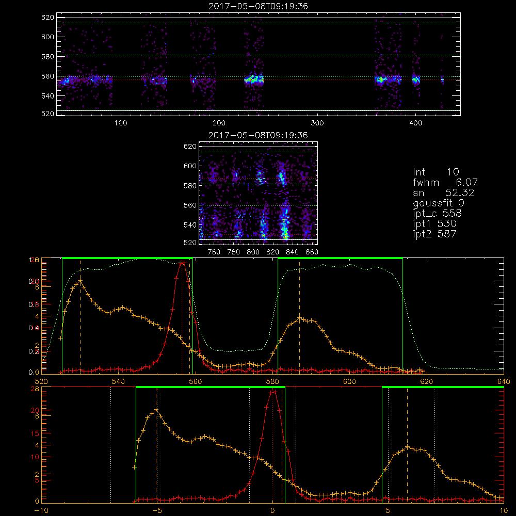The width and height of the screenshot is (516, 516).
Task: Click the 'sn 52.32' readout
Action: pos(443,192)
